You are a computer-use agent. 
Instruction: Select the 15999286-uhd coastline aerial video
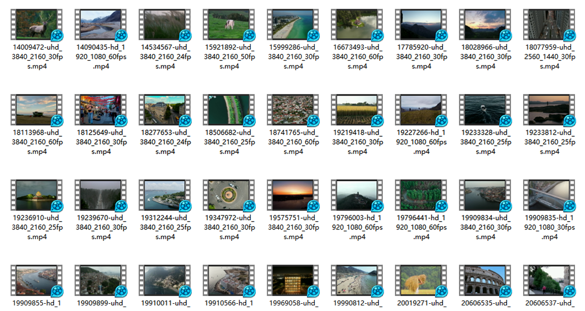(293, 25)
